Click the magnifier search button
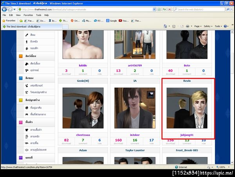This screenshot has width=235, height=177. click(228, 9)
